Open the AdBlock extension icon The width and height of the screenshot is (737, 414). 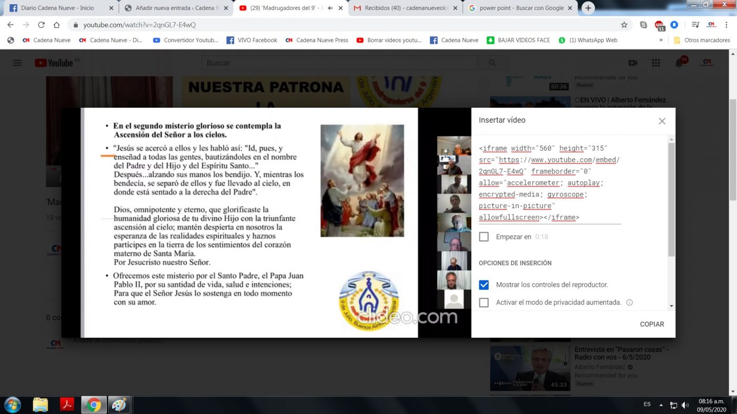click(x=659, y=25)
